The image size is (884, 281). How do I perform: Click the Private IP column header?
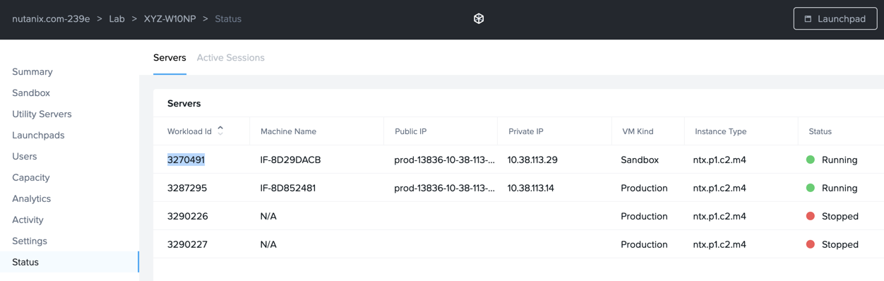coord(525,131)
